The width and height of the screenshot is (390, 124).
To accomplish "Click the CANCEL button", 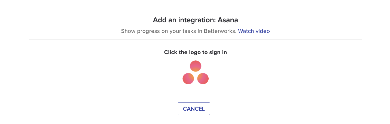I will coord(194,109).
